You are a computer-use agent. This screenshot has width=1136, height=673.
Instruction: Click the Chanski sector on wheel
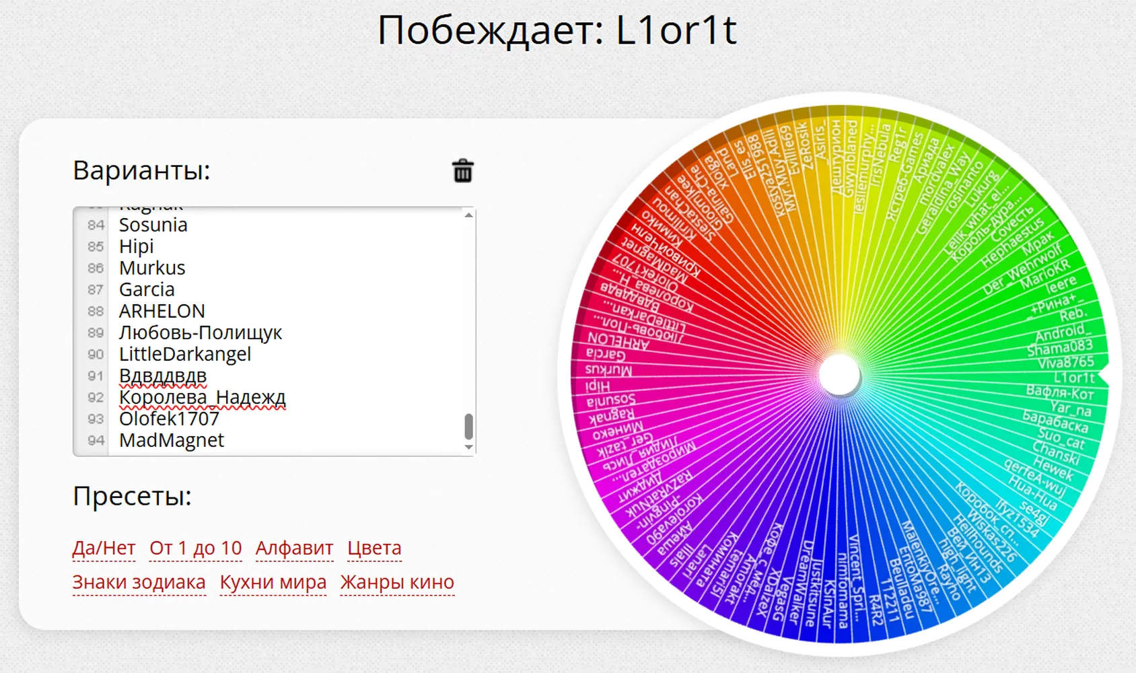pyautogui.click(x=1055, y=453)
